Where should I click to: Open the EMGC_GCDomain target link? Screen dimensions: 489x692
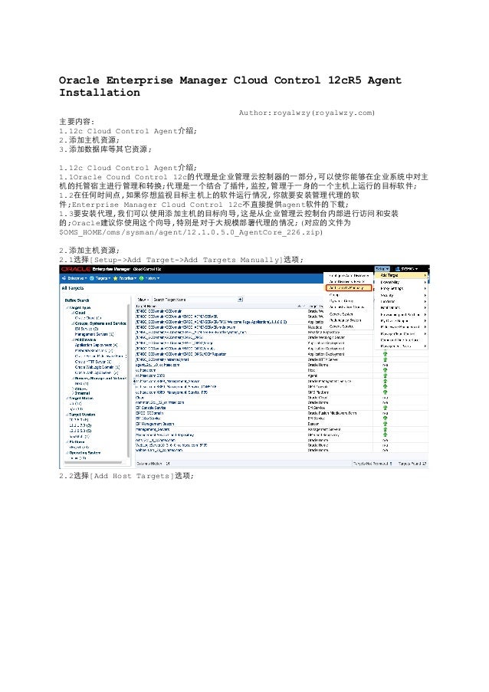coord(149,413)
